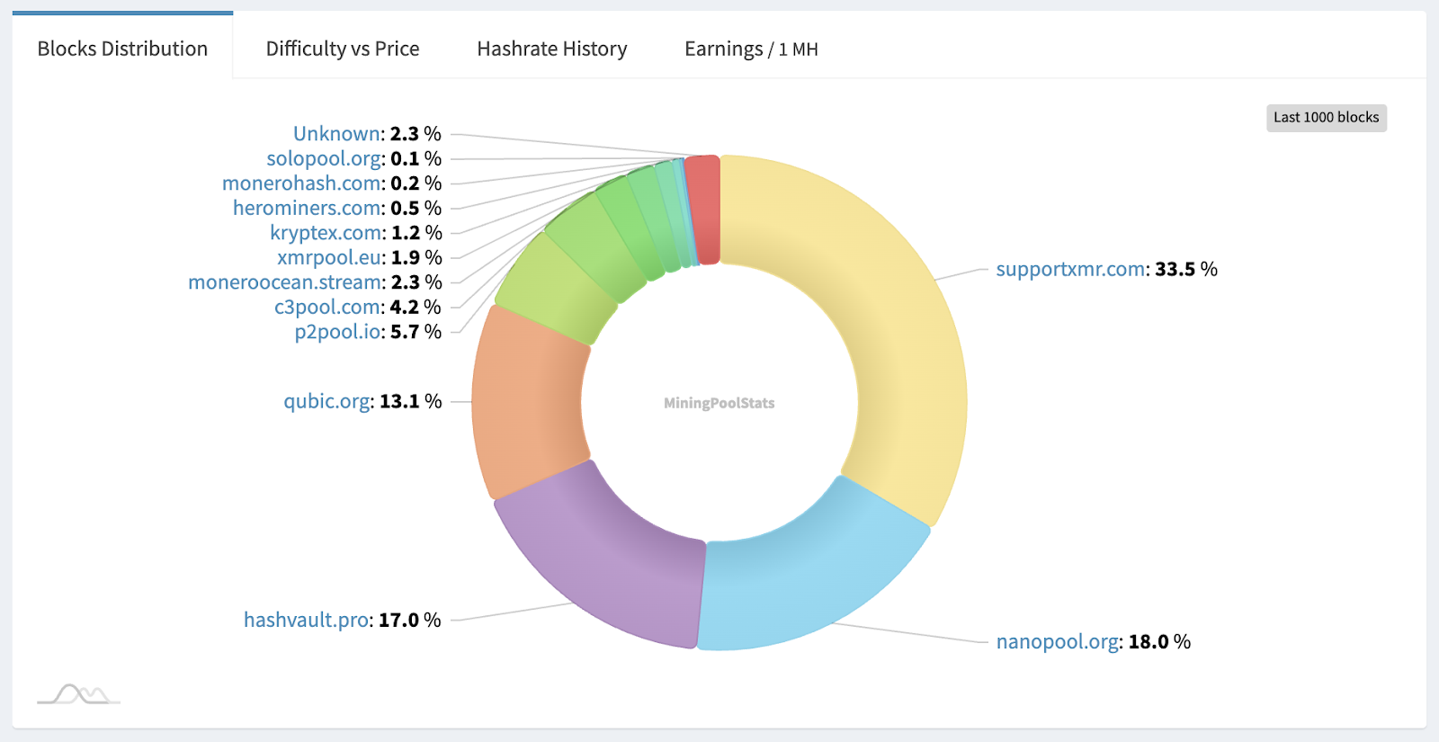
Task: Open the kryptex.com link
Action: tap(327, 233)
